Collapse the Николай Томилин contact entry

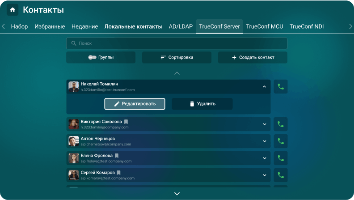264,87
